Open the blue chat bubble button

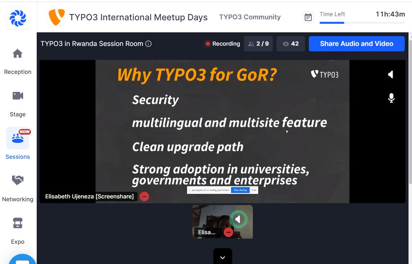(x=22, y=259)
